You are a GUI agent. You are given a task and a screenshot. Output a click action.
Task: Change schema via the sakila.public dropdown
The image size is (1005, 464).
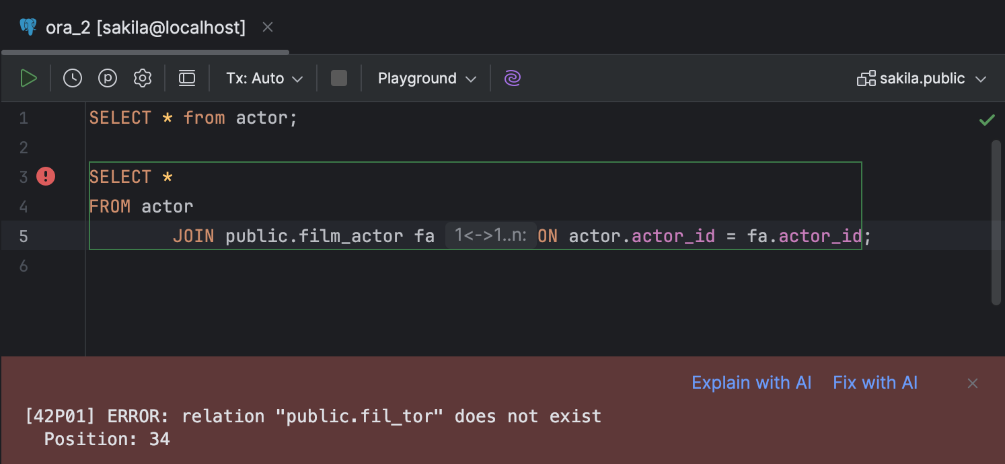pyautogui.click(x=921, y=77)
